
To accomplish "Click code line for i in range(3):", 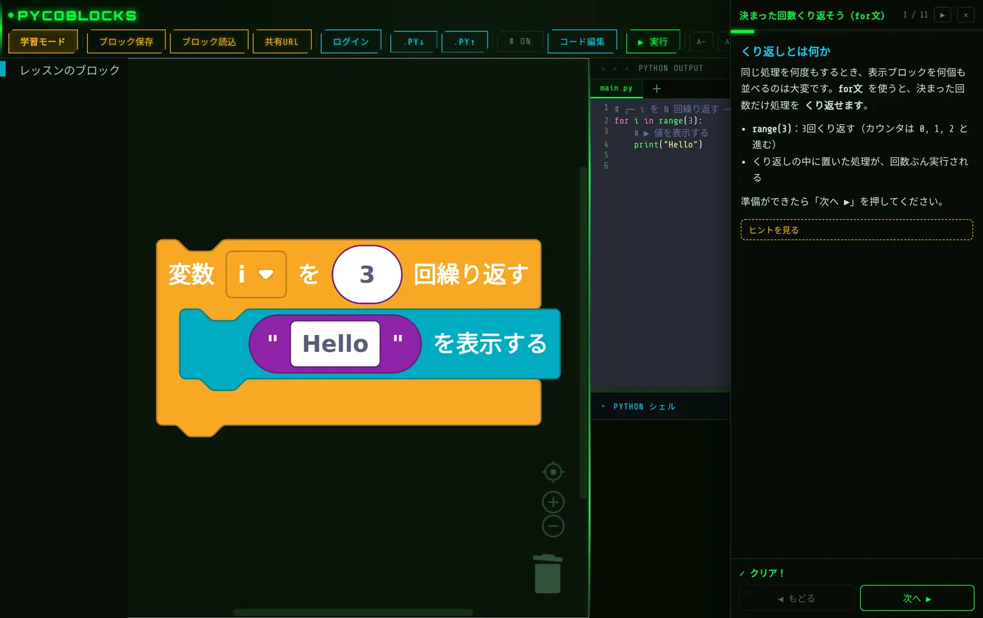I will tap(658, 120).
